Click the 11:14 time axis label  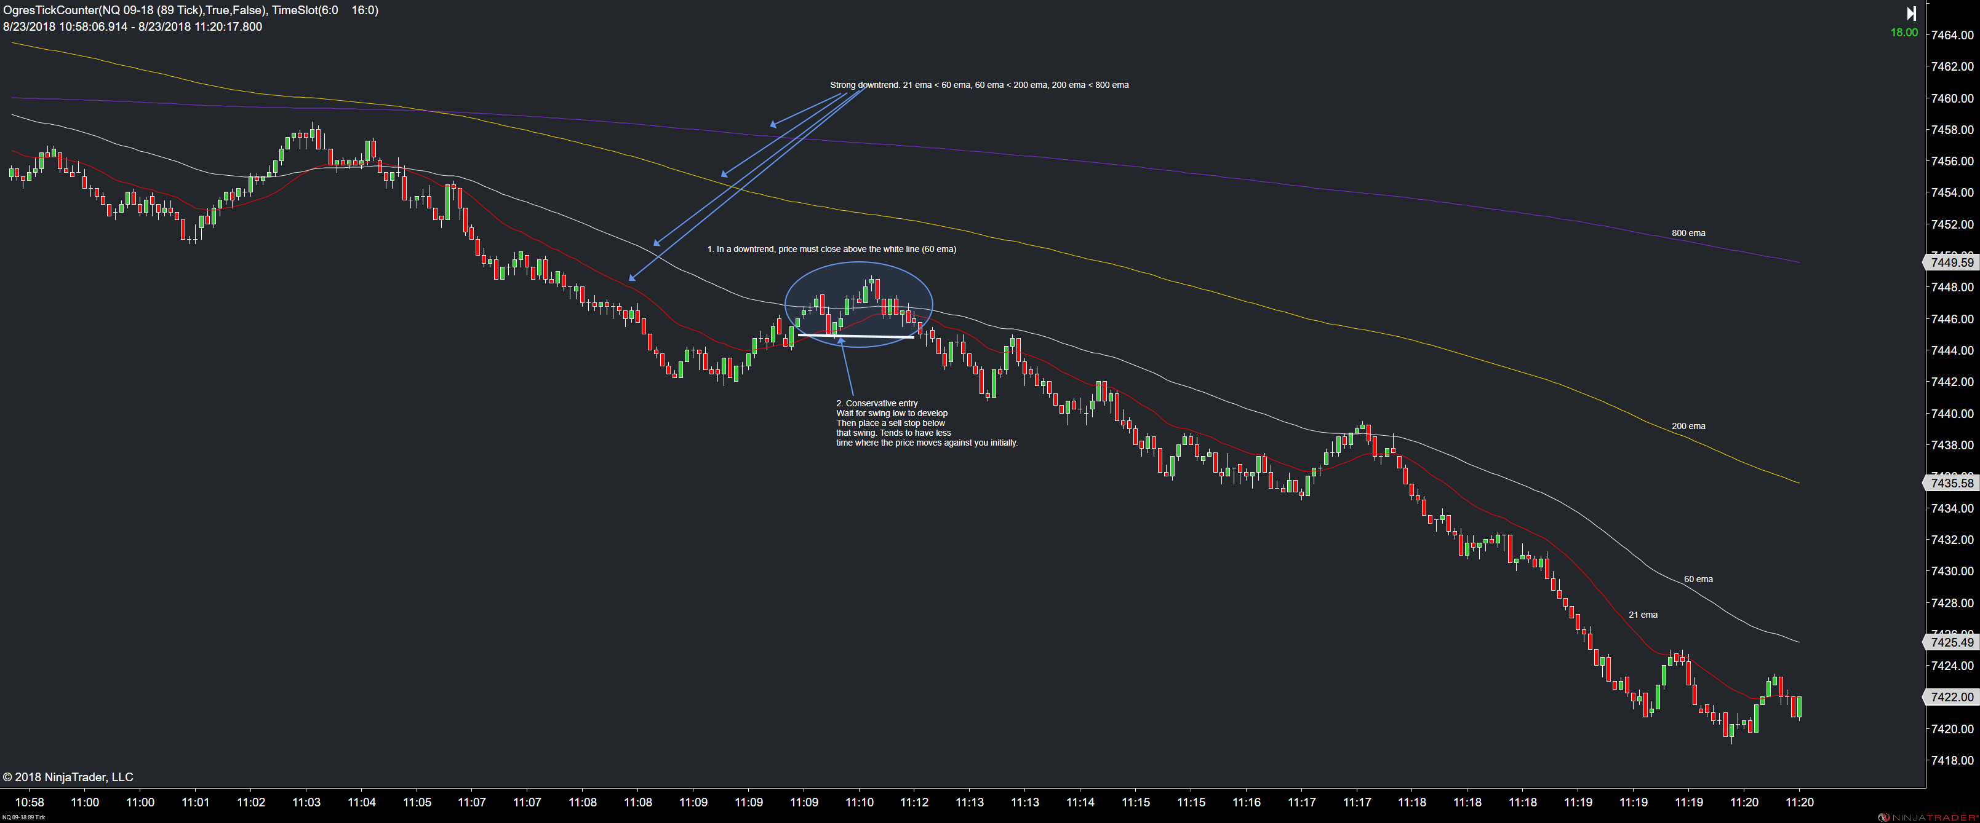(1080, 802)
